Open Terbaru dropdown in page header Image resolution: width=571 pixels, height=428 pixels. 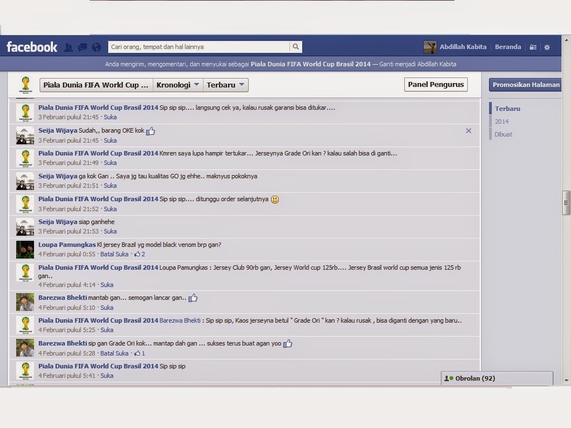pyautogui.click(x=226, y=85)
